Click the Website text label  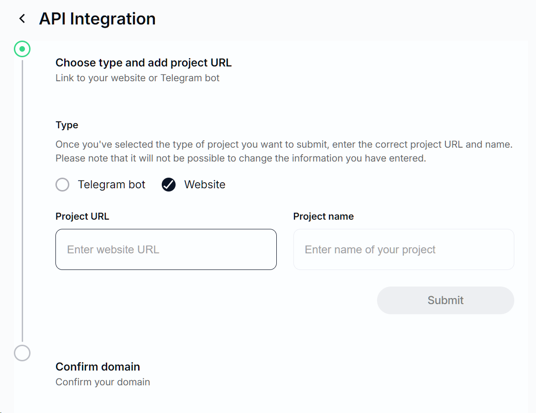tap(205, 185)
